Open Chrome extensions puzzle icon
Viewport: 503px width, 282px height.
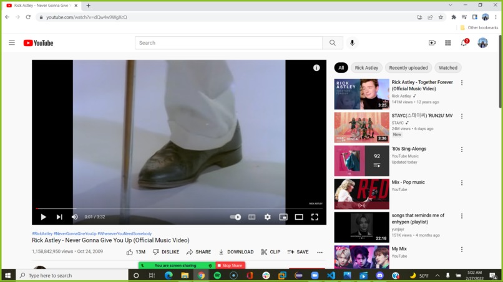tap(454, 17)
